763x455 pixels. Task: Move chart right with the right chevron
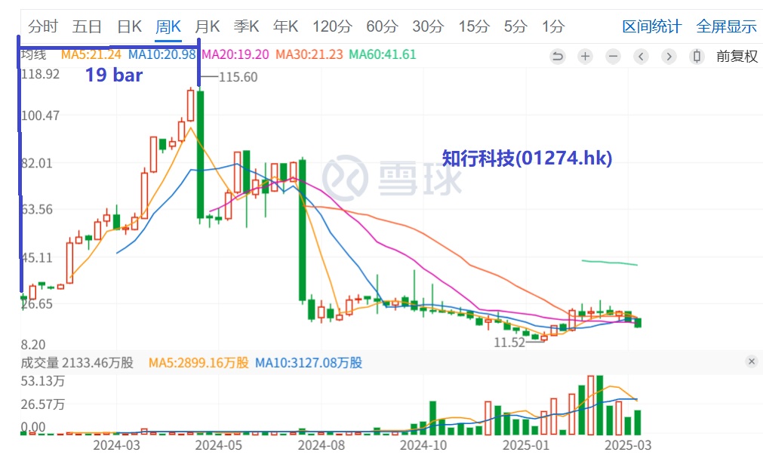tap(669, 57)
